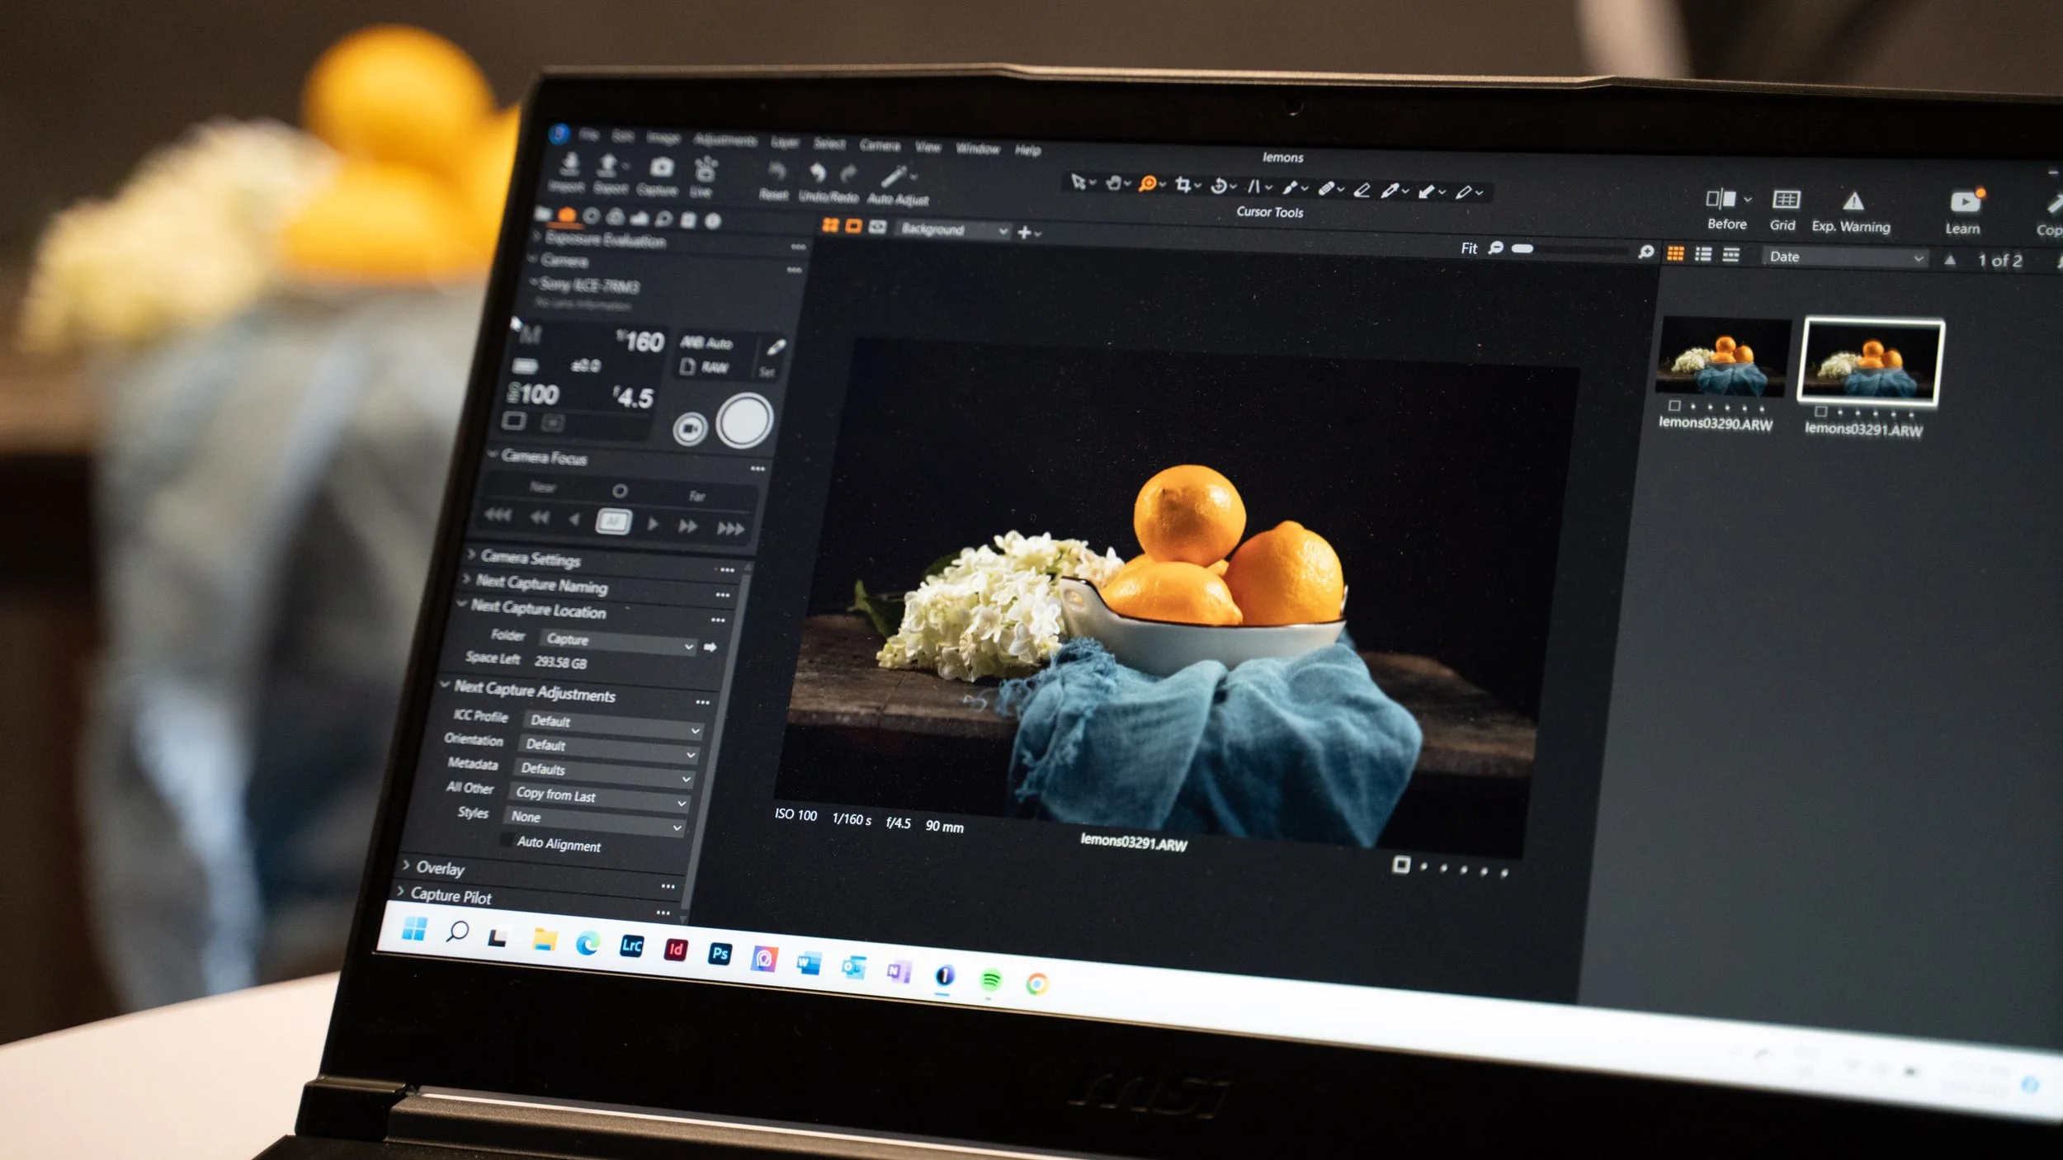Screen dimensions: 2063x1160
Task: Switch browser to orange grid thumbnail view
Action: coord(1675,253)
